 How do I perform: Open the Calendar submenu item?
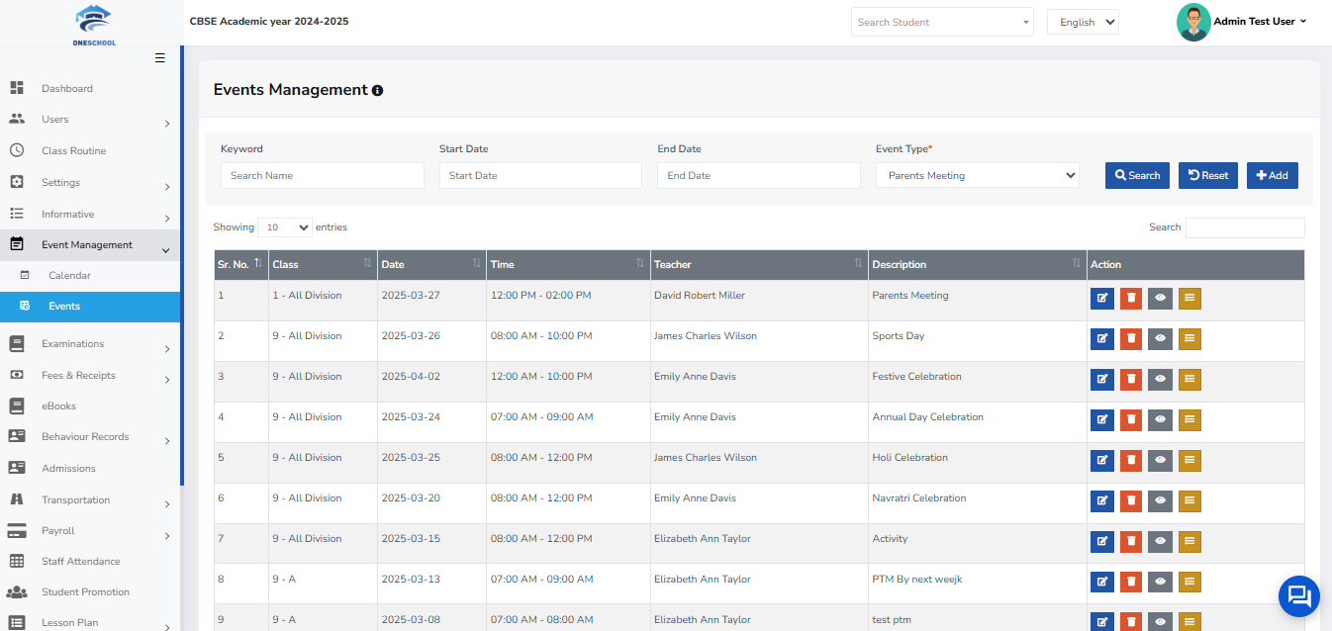pyautogui.click(x=89, y=275)
